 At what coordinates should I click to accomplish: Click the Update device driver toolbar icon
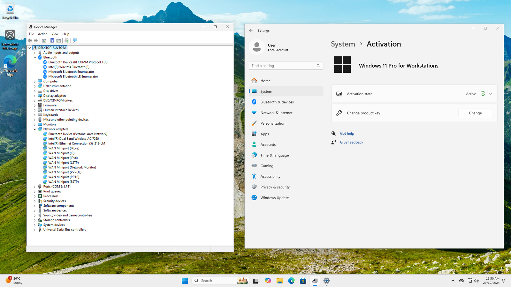(67, 40)
